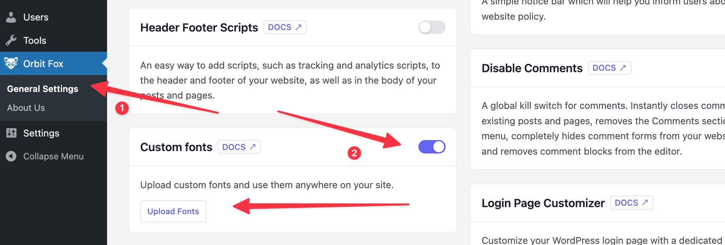
Task: Click external arrow icon beside Disable Comments DOCS
Action: pos(623,68)
